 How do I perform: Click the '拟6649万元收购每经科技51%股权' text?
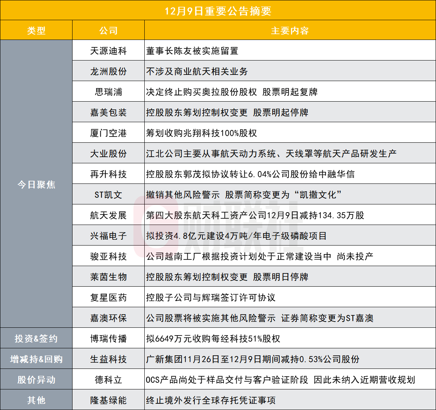pos(213,339)
